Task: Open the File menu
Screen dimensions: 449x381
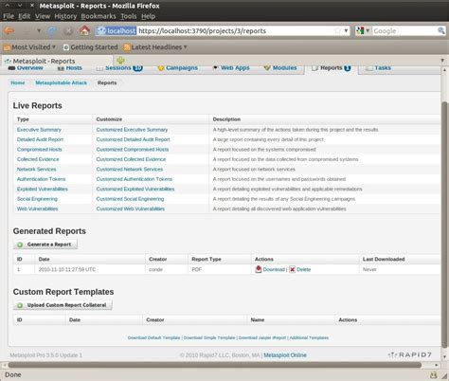Action: 9,16
